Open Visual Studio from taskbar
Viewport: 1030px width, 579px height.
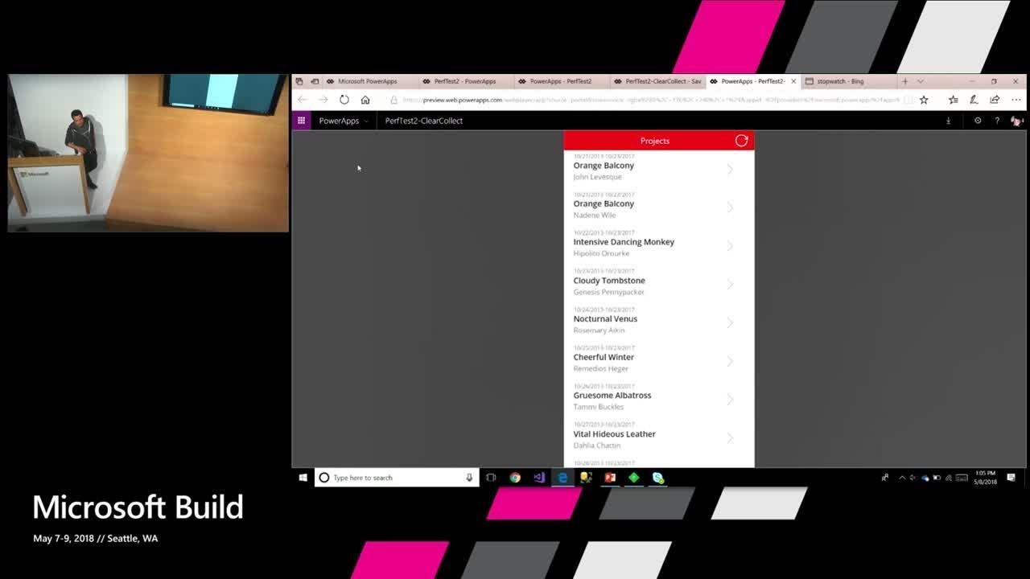[x=539, y=478]
